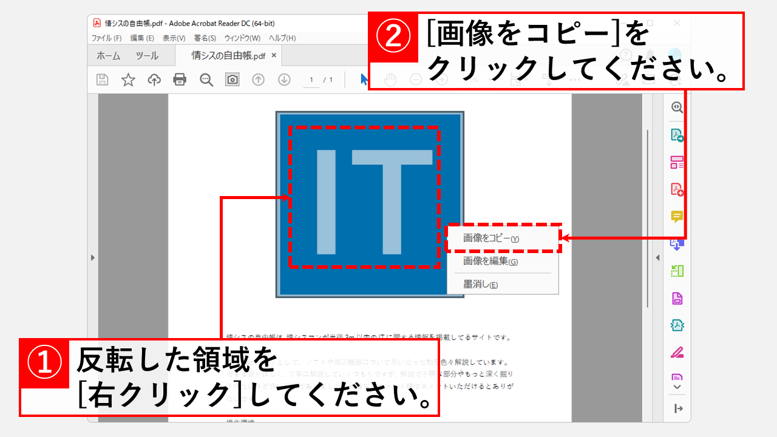The width and height of the screenshot is (777, 437).
Task: Switch to the ツール tab
Action: 147,56
